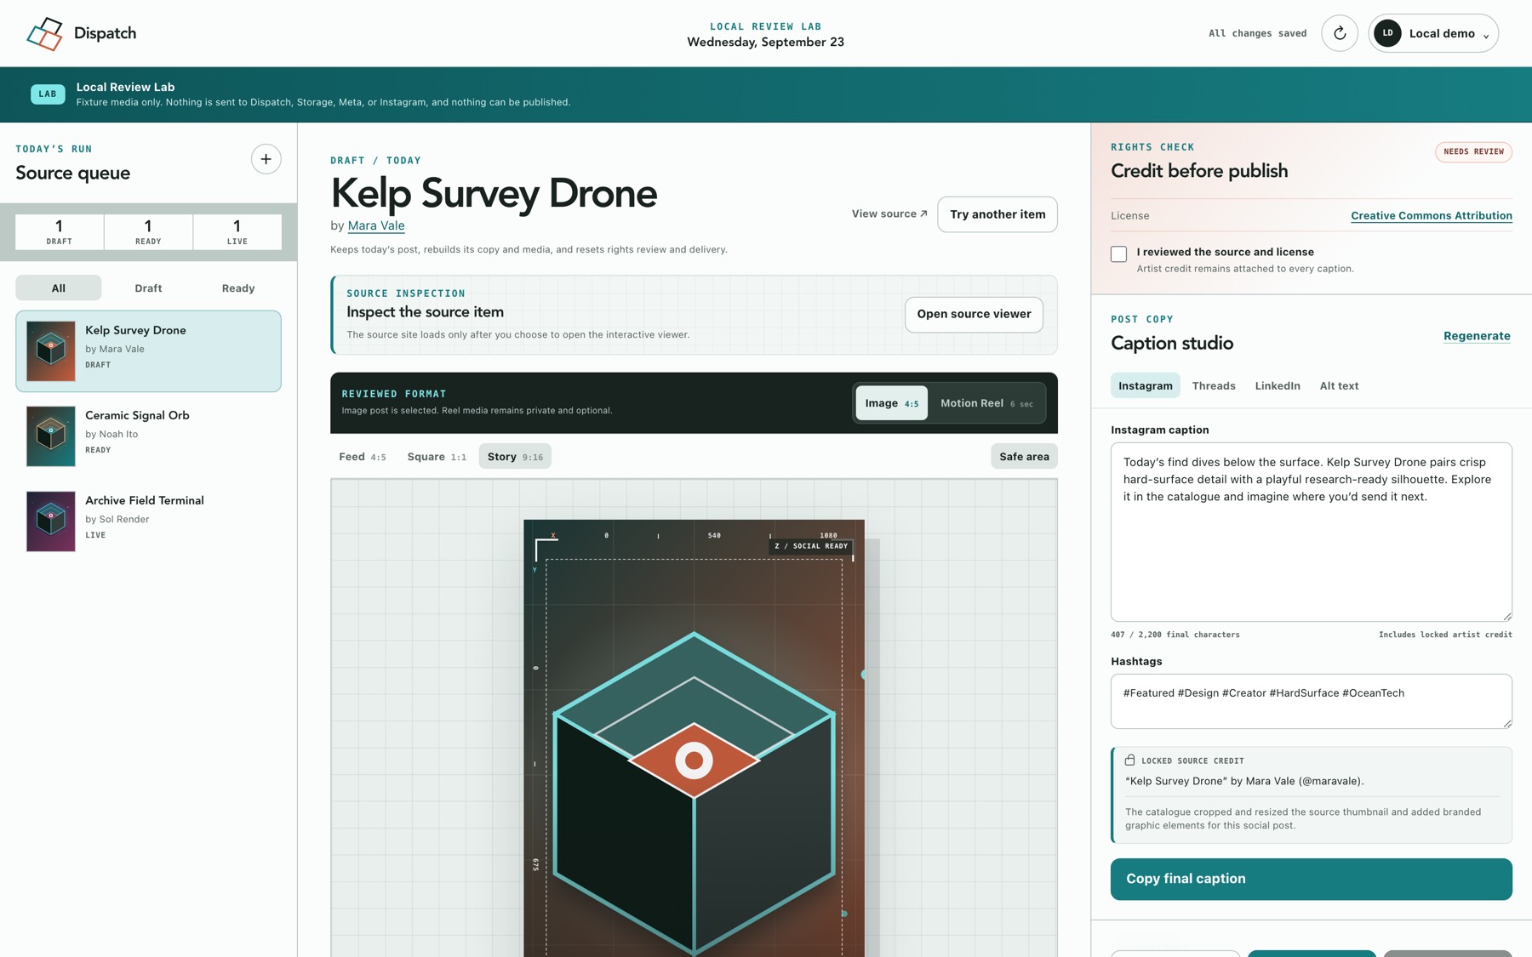Filter queue by Ready
This screenshot has width=1532, height=957.
[238, 288]
